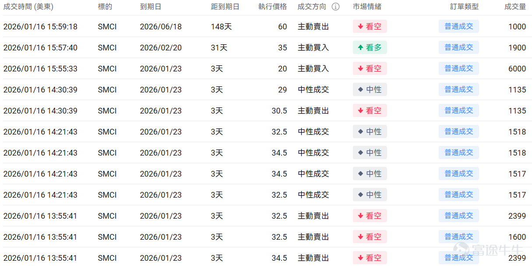Select volume value 6000

coord(517,69)
